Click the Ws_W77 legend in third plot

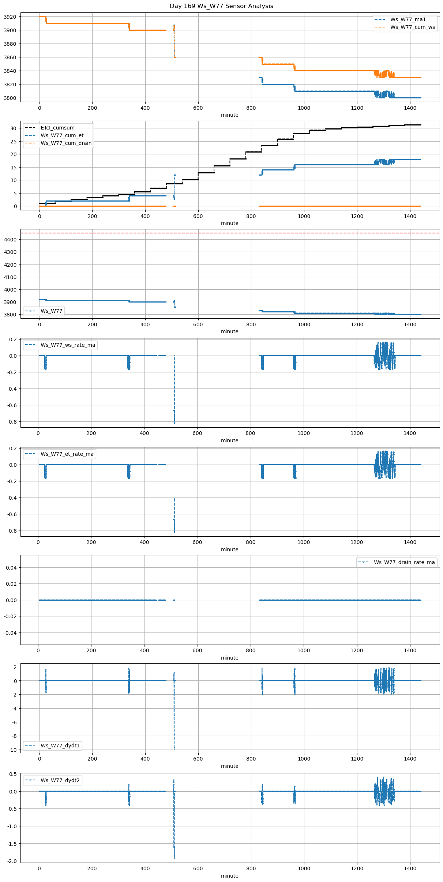tap(51, 311)
